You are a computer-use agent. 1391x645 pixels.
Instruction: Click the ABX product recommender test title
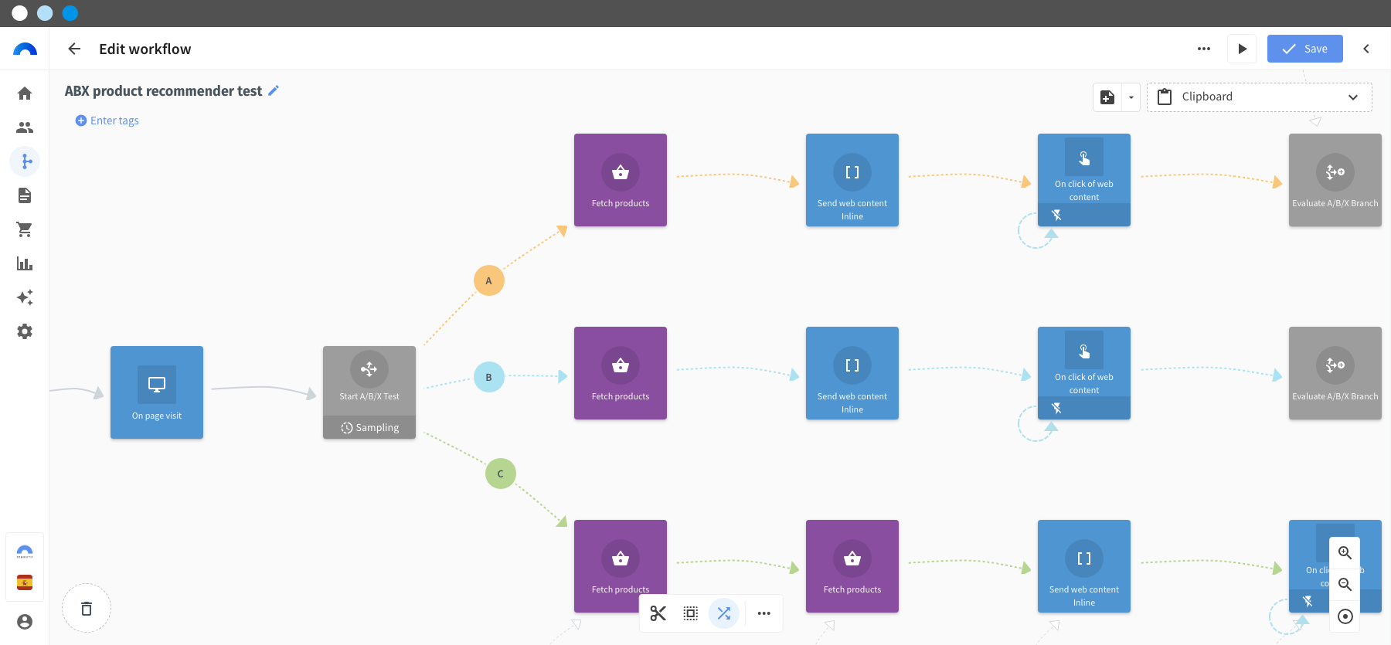163,90
